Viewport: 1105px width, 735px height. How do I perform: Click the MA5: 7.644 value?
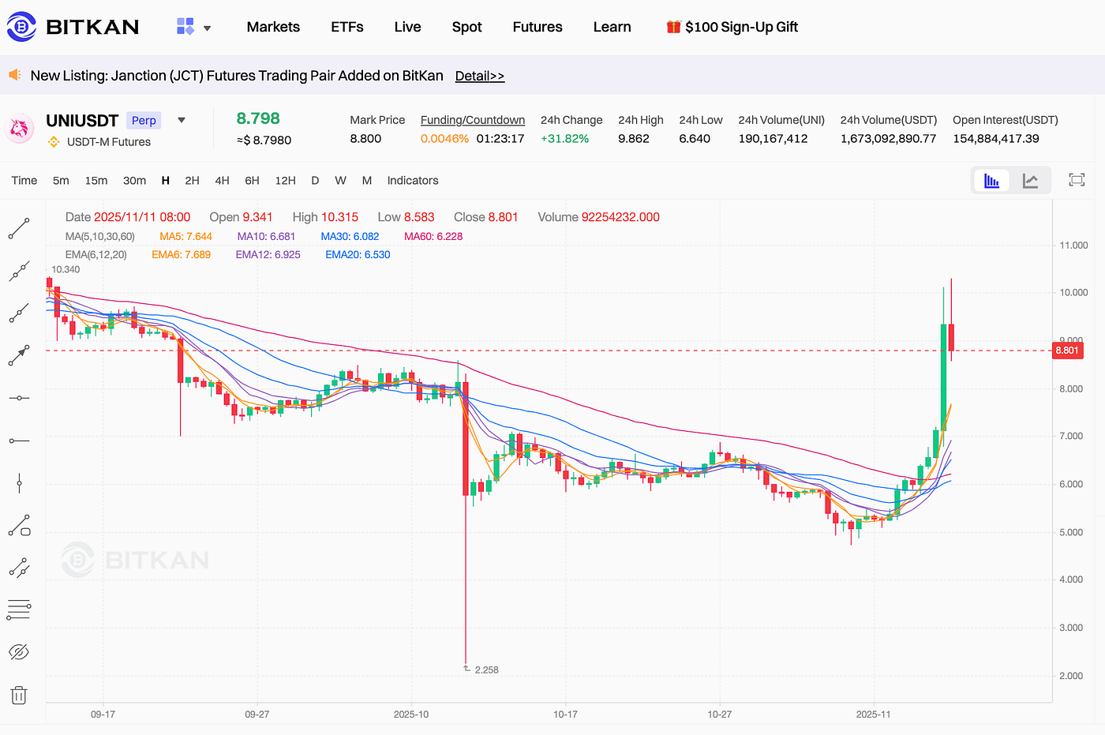(185, 236)
